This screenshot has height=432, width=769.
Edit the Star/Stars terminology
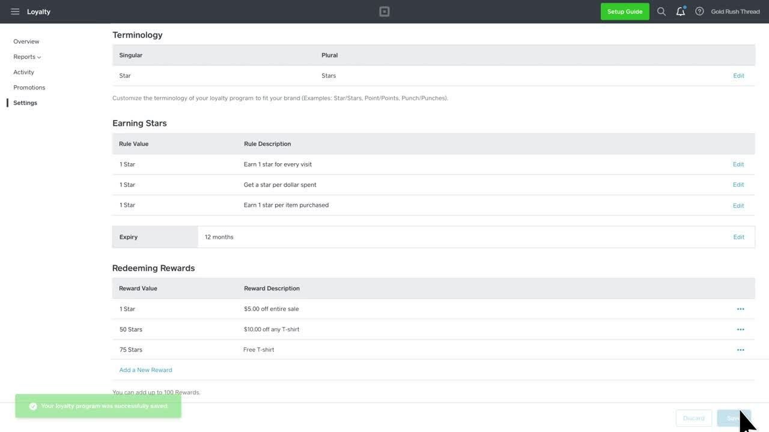pyautogui.click(x=738, y=76)
